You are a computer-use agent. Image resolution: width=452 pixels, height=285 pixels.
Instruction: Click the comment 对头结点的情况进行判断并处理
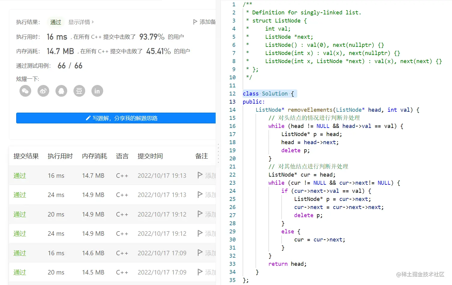pyautogui.click(x=314, y=118)
